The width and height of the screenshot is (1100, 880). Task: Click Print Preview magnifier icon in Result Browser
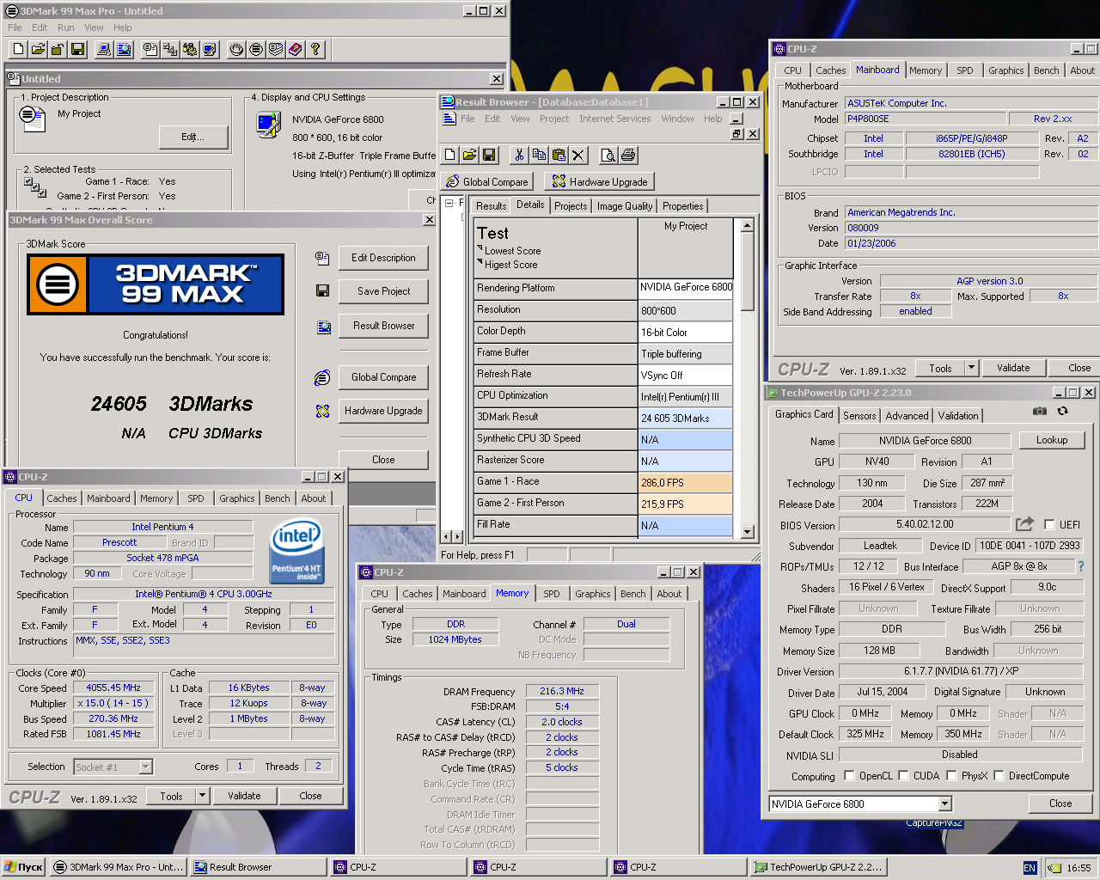(608, 156)
